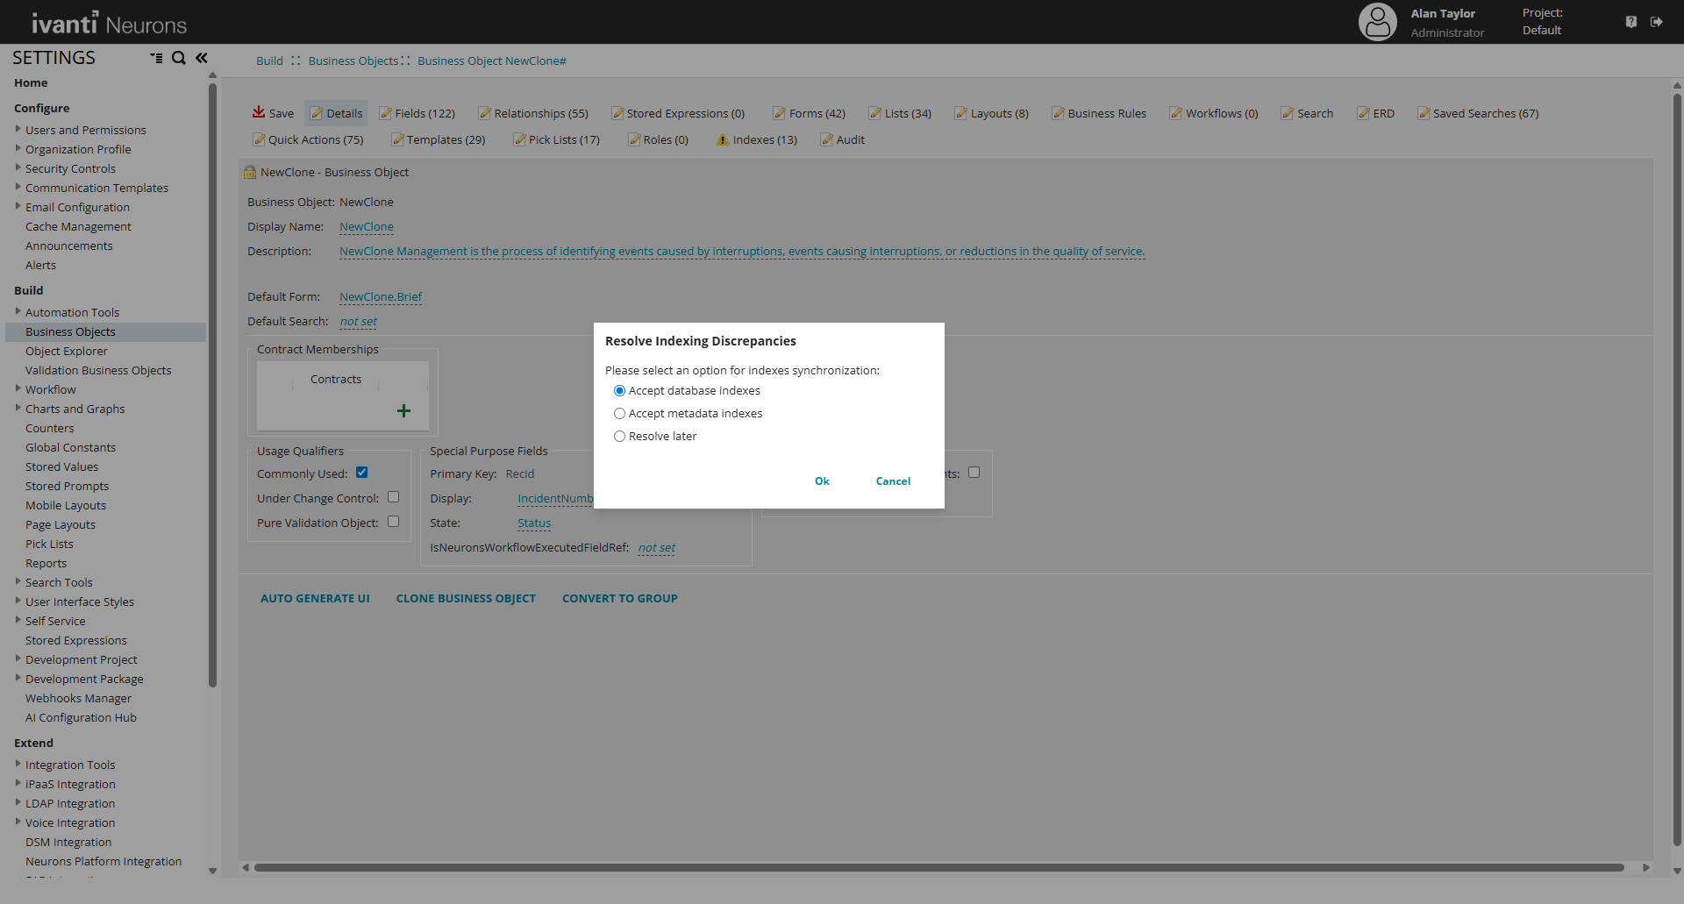The image size is (1684, 904).
Task: Click the logout icon in the header
Action: click(x=1656, y=22)
